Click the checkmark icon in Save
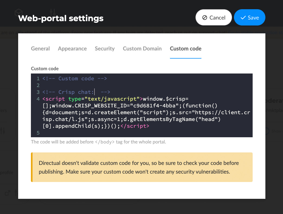 pyautogui.click(x=243, y=18)
